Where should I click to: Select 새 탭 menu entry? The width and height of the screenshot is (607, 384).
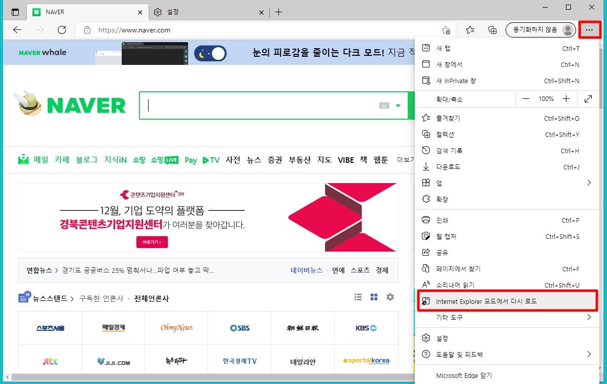point(507,48)
